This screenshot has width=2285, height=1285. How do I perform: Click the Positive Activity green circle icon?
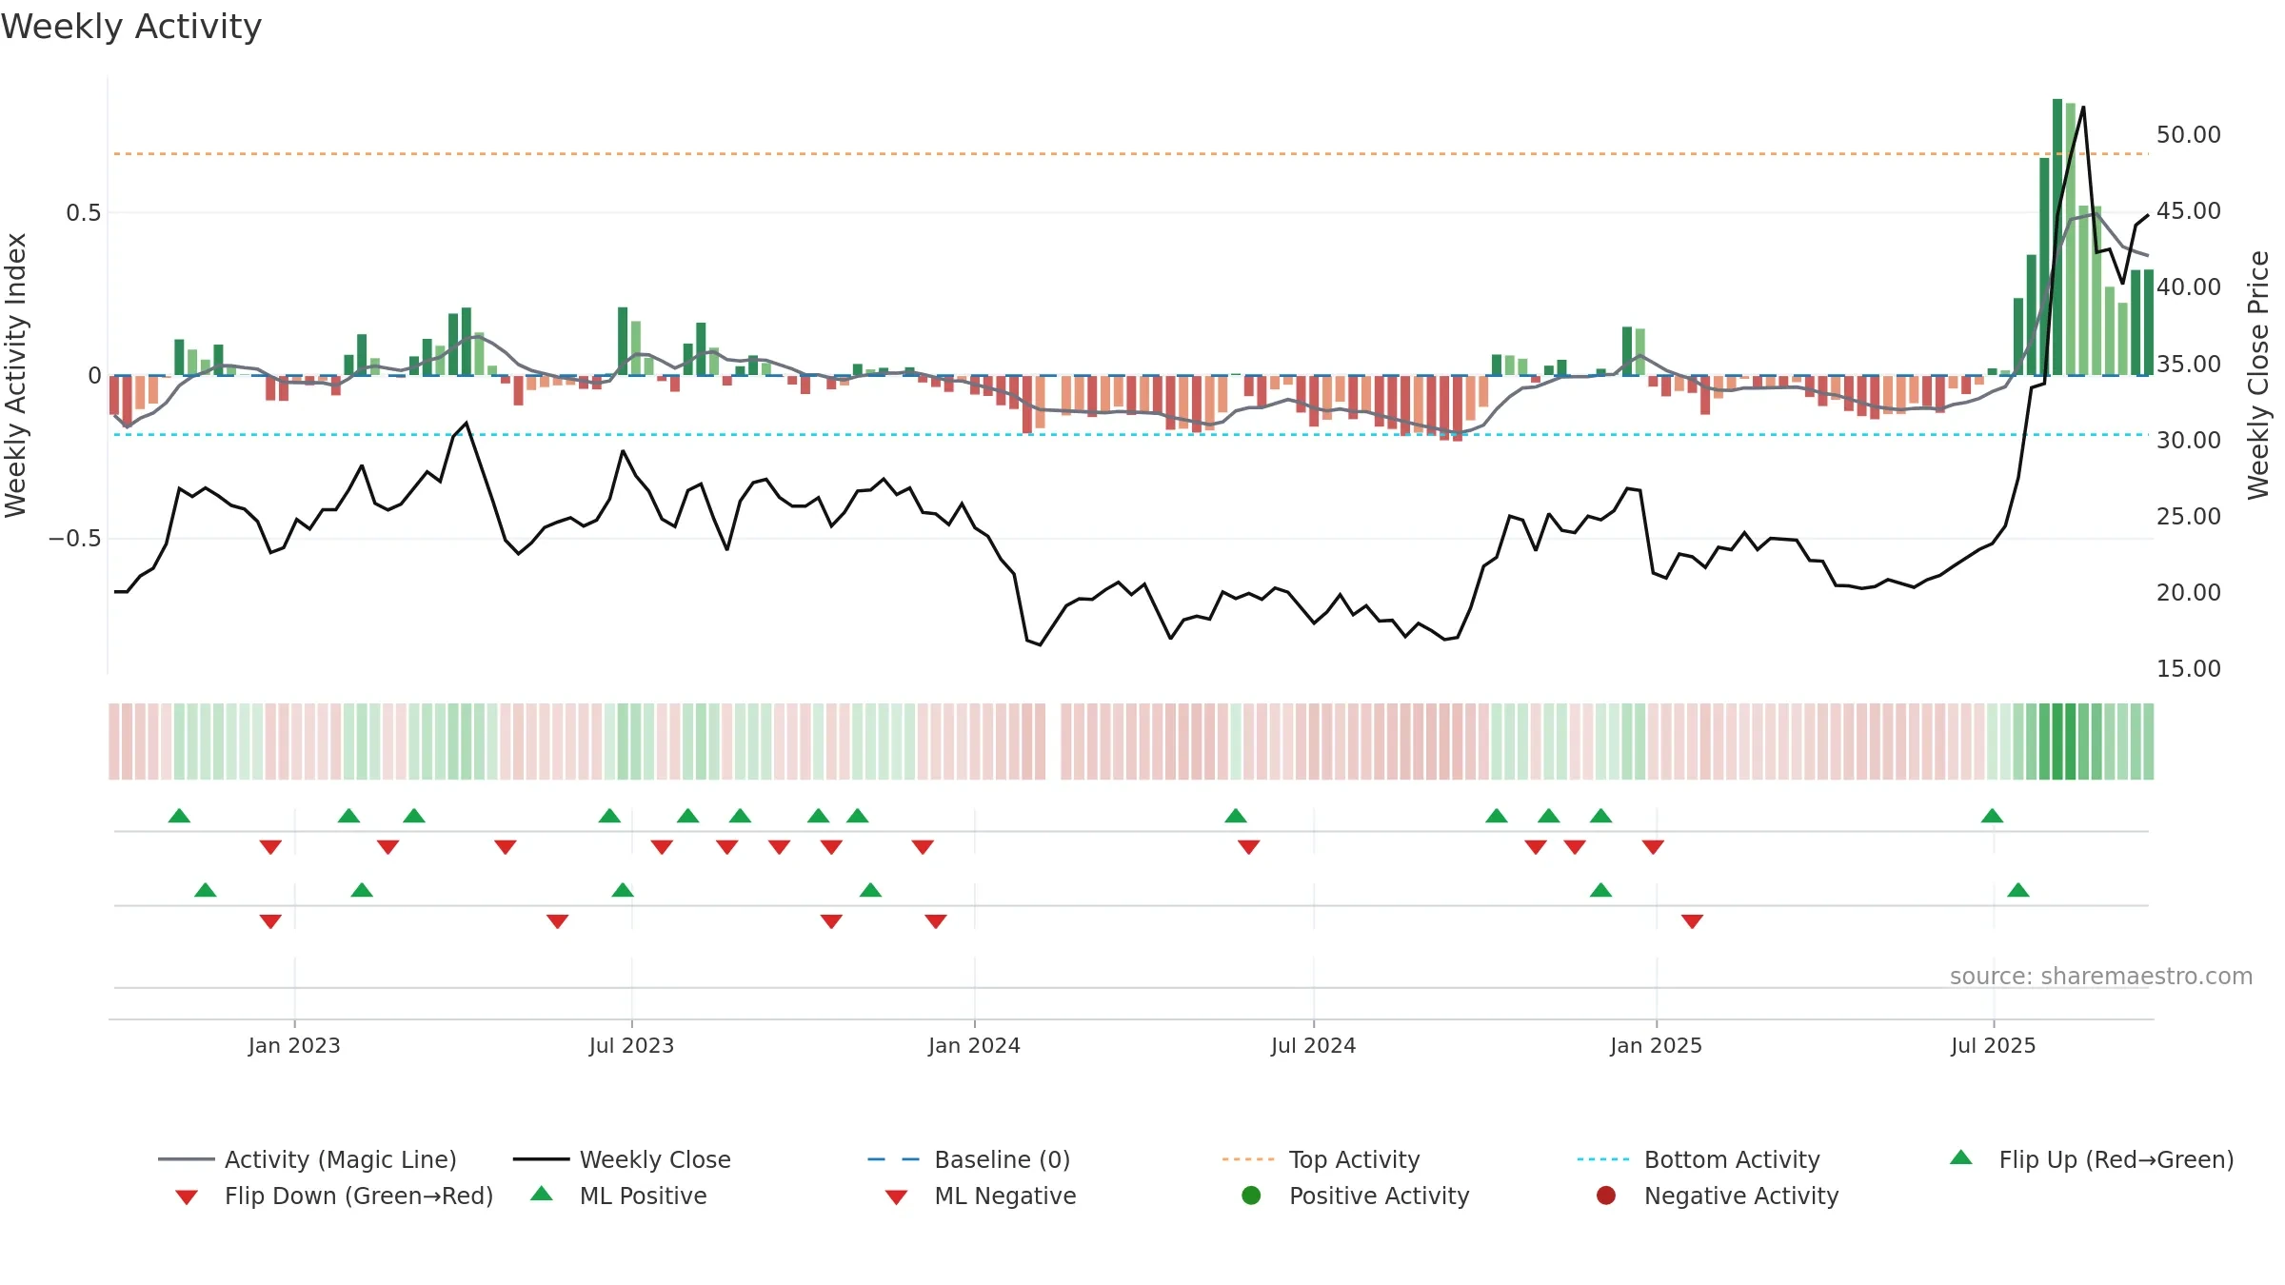[1252, 1196]
